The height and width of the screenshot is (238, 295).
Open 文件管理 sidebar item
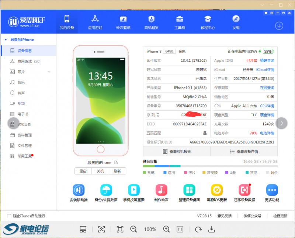(28, 145)
